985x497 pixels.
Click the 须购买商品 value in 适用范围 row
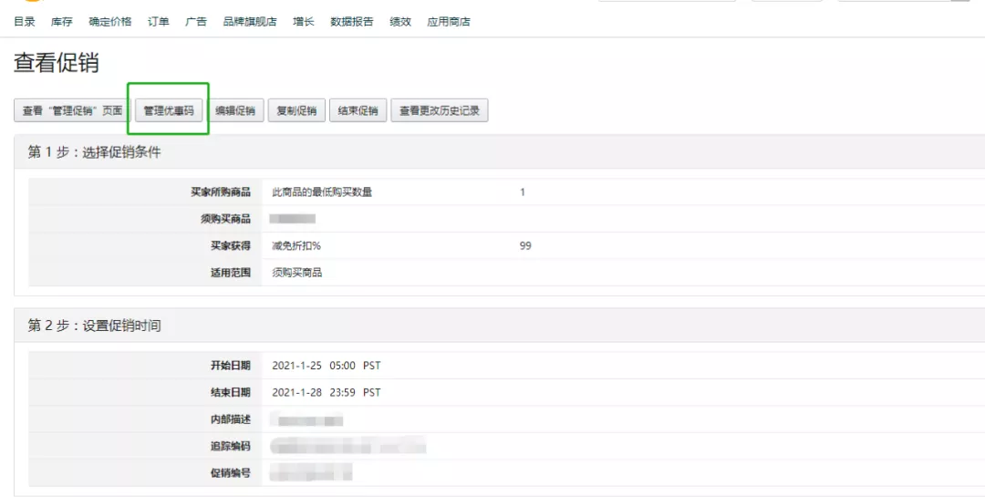tap(297, 273)
